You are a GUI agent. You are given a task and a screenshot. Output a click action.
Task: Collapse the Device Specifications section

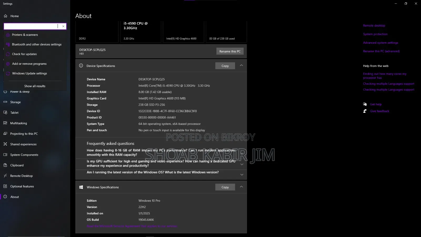click(241, 66)
